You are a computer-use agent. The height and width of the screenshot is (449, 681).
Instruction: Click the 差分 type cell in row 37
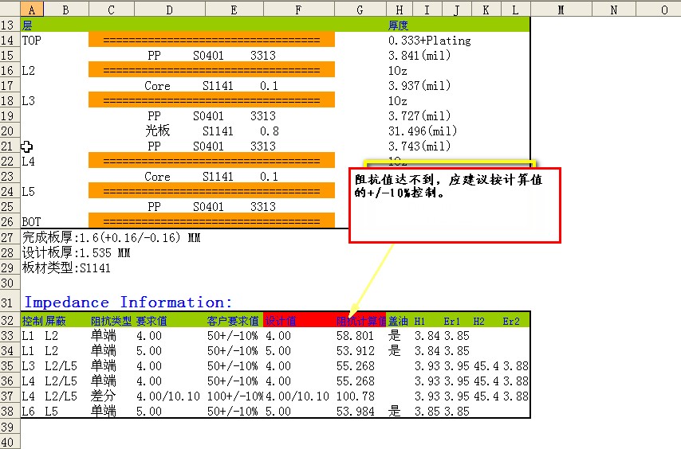point(104,396)
